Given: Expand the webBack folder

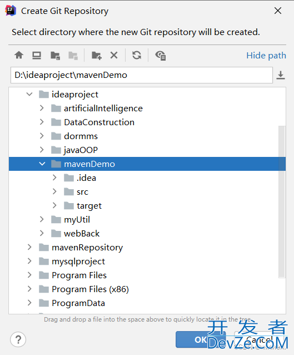Looking at the screenshot, I should (x=42, y=234).
